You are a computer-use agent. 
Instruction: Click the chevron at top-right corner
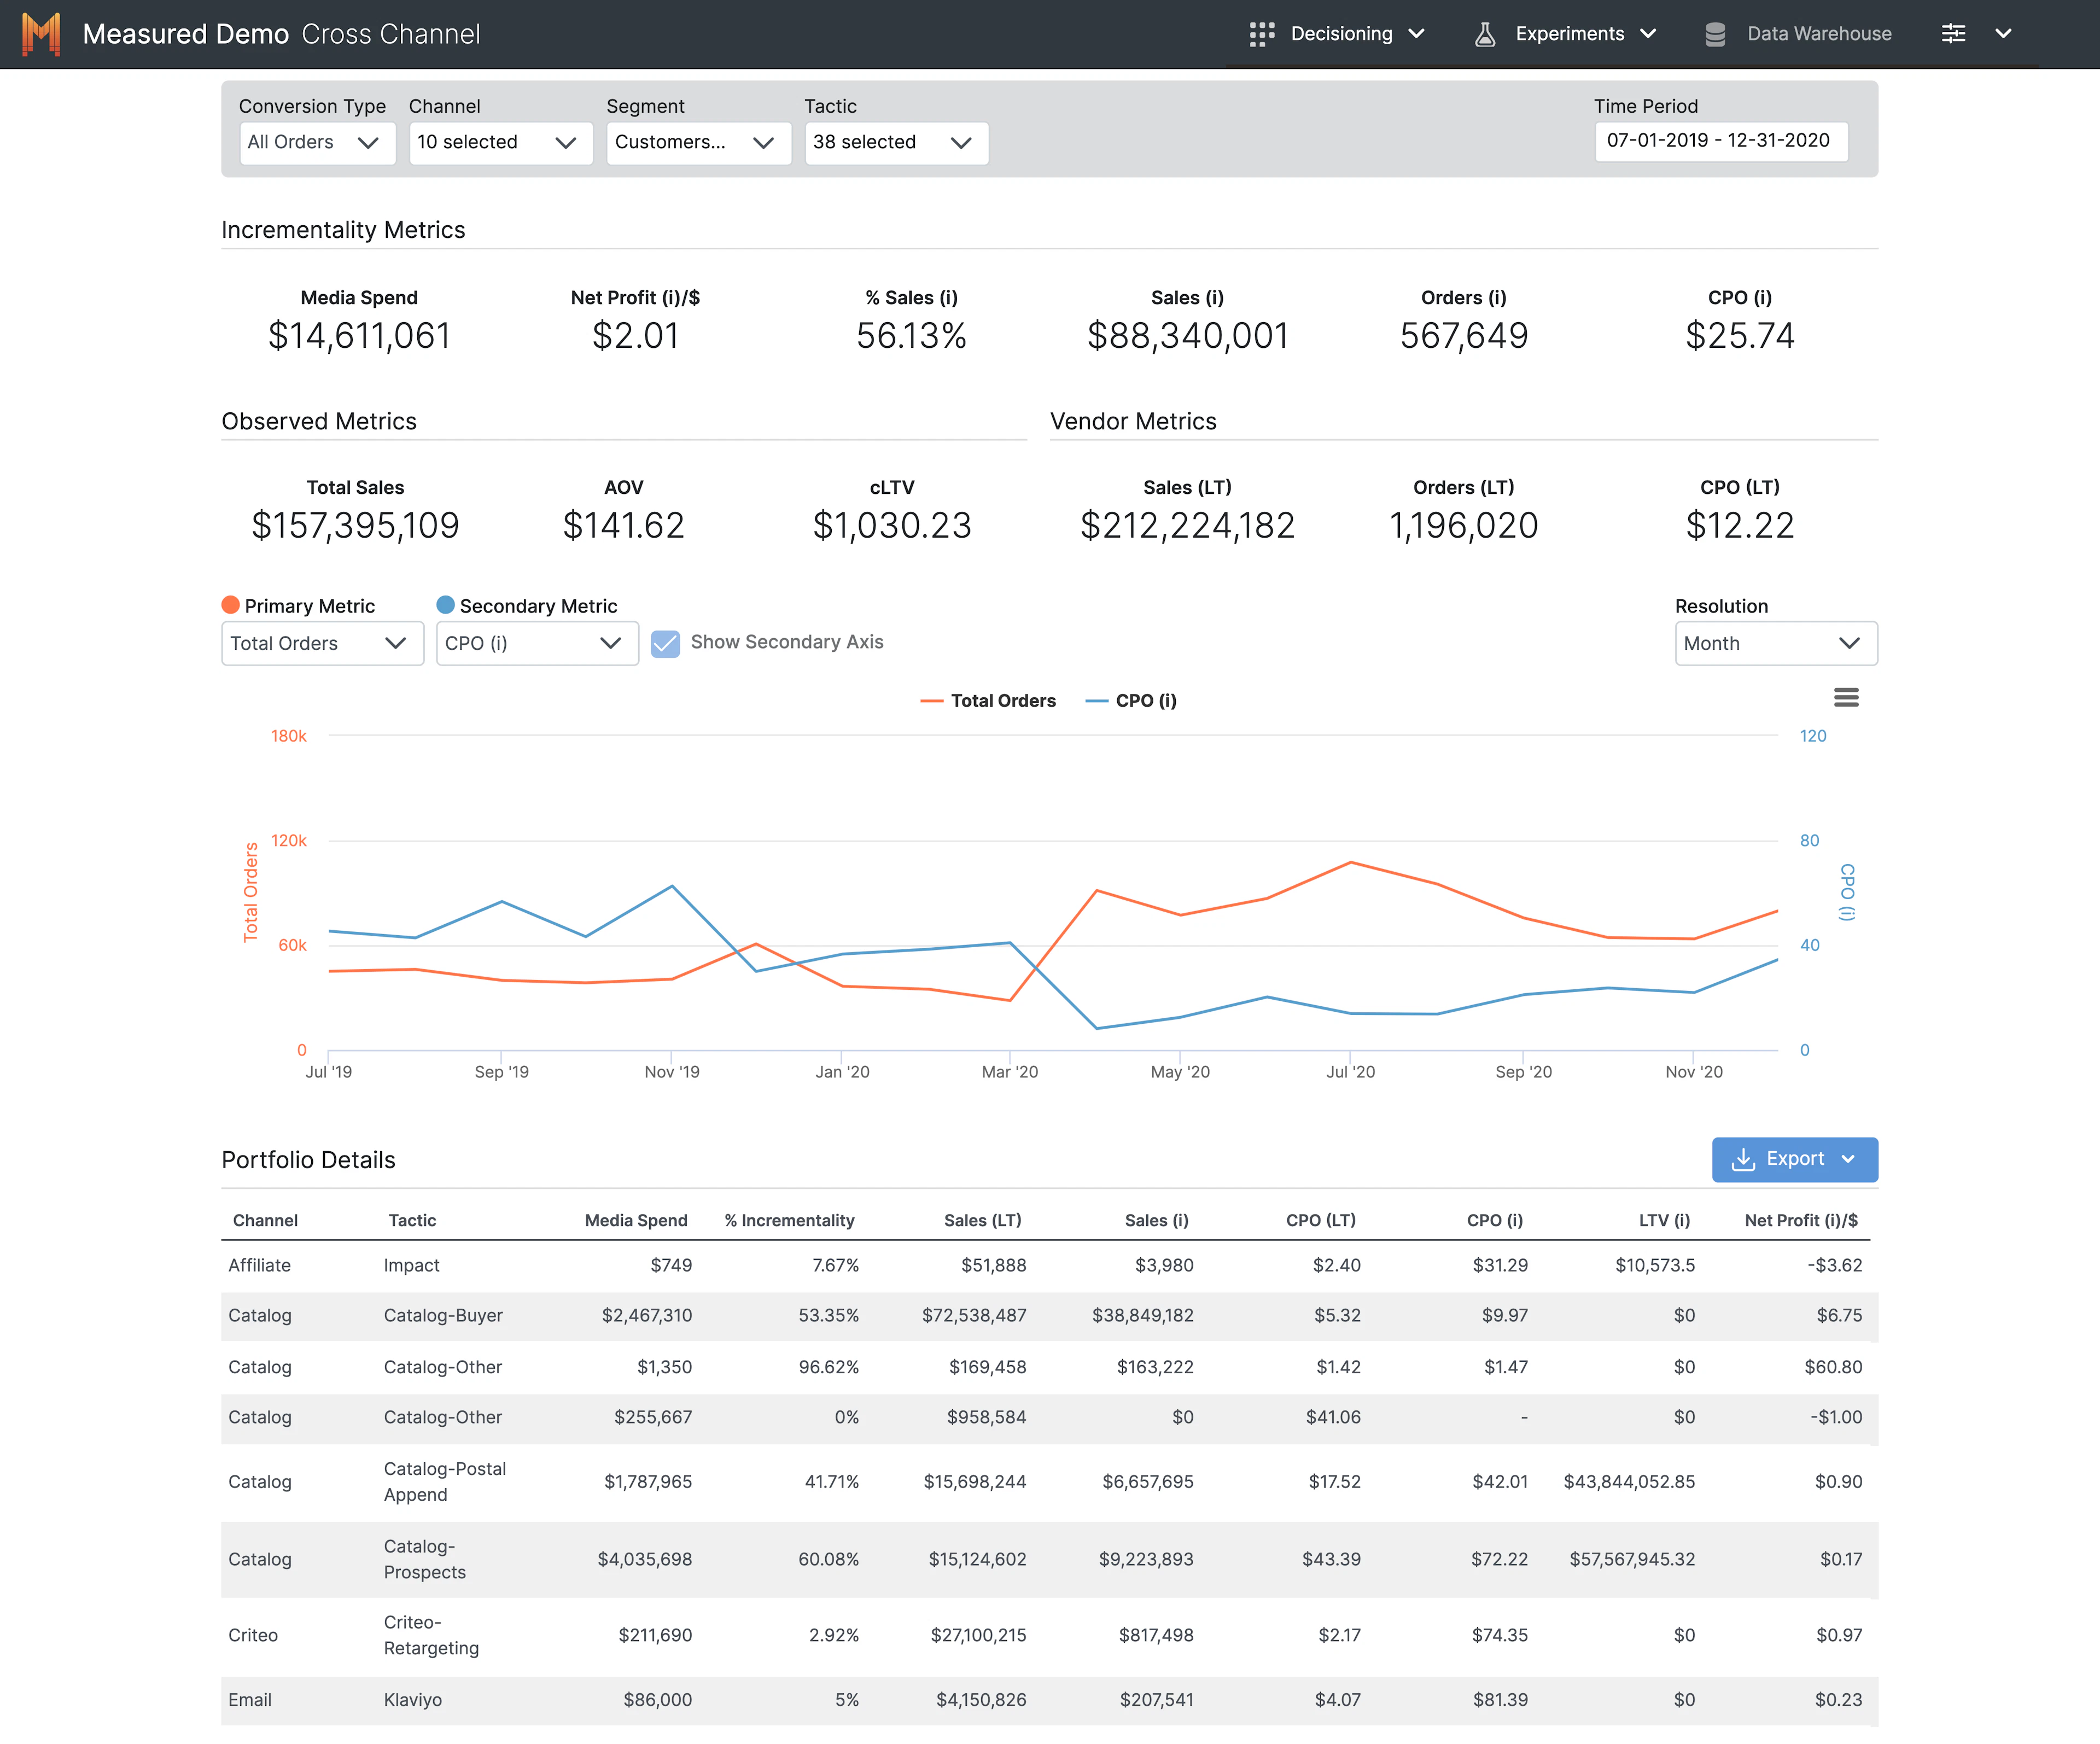click(2004, 33)
